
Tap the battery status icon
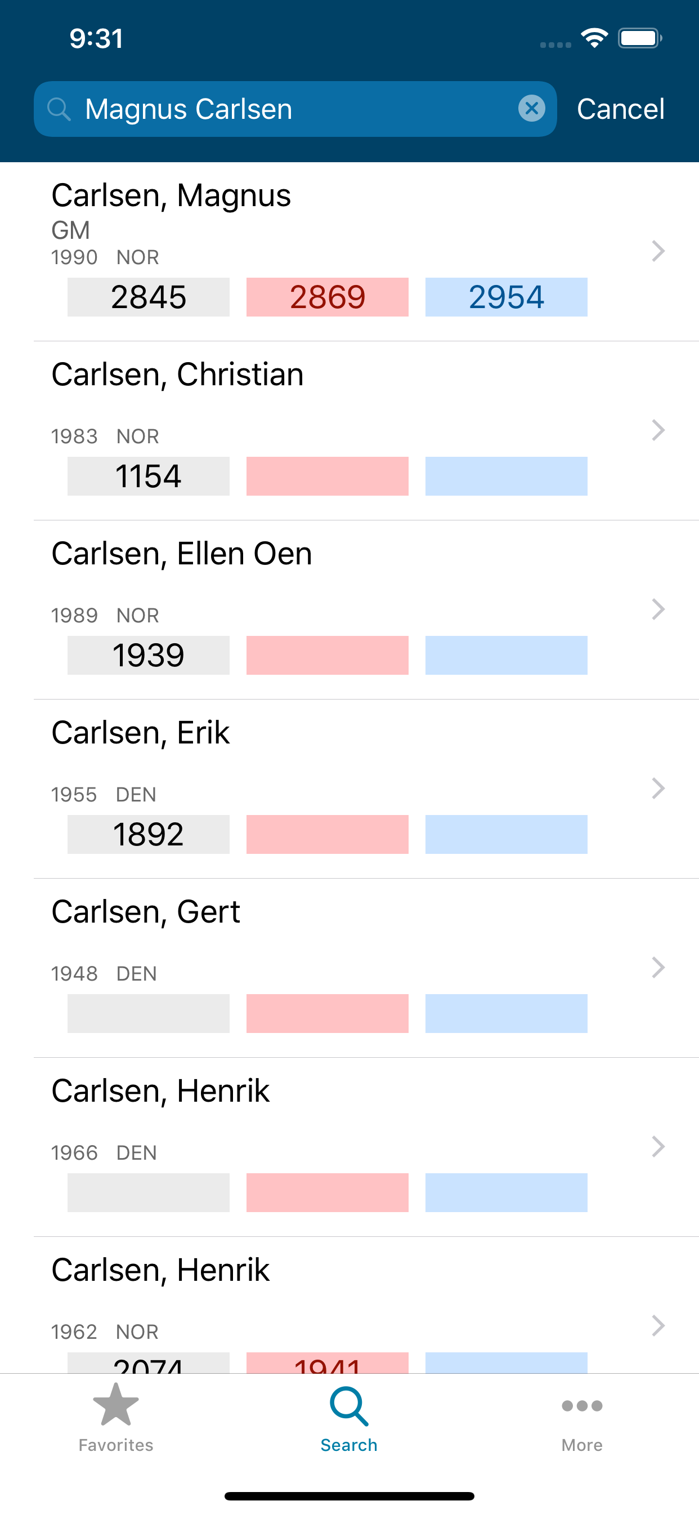pos(640,38)
